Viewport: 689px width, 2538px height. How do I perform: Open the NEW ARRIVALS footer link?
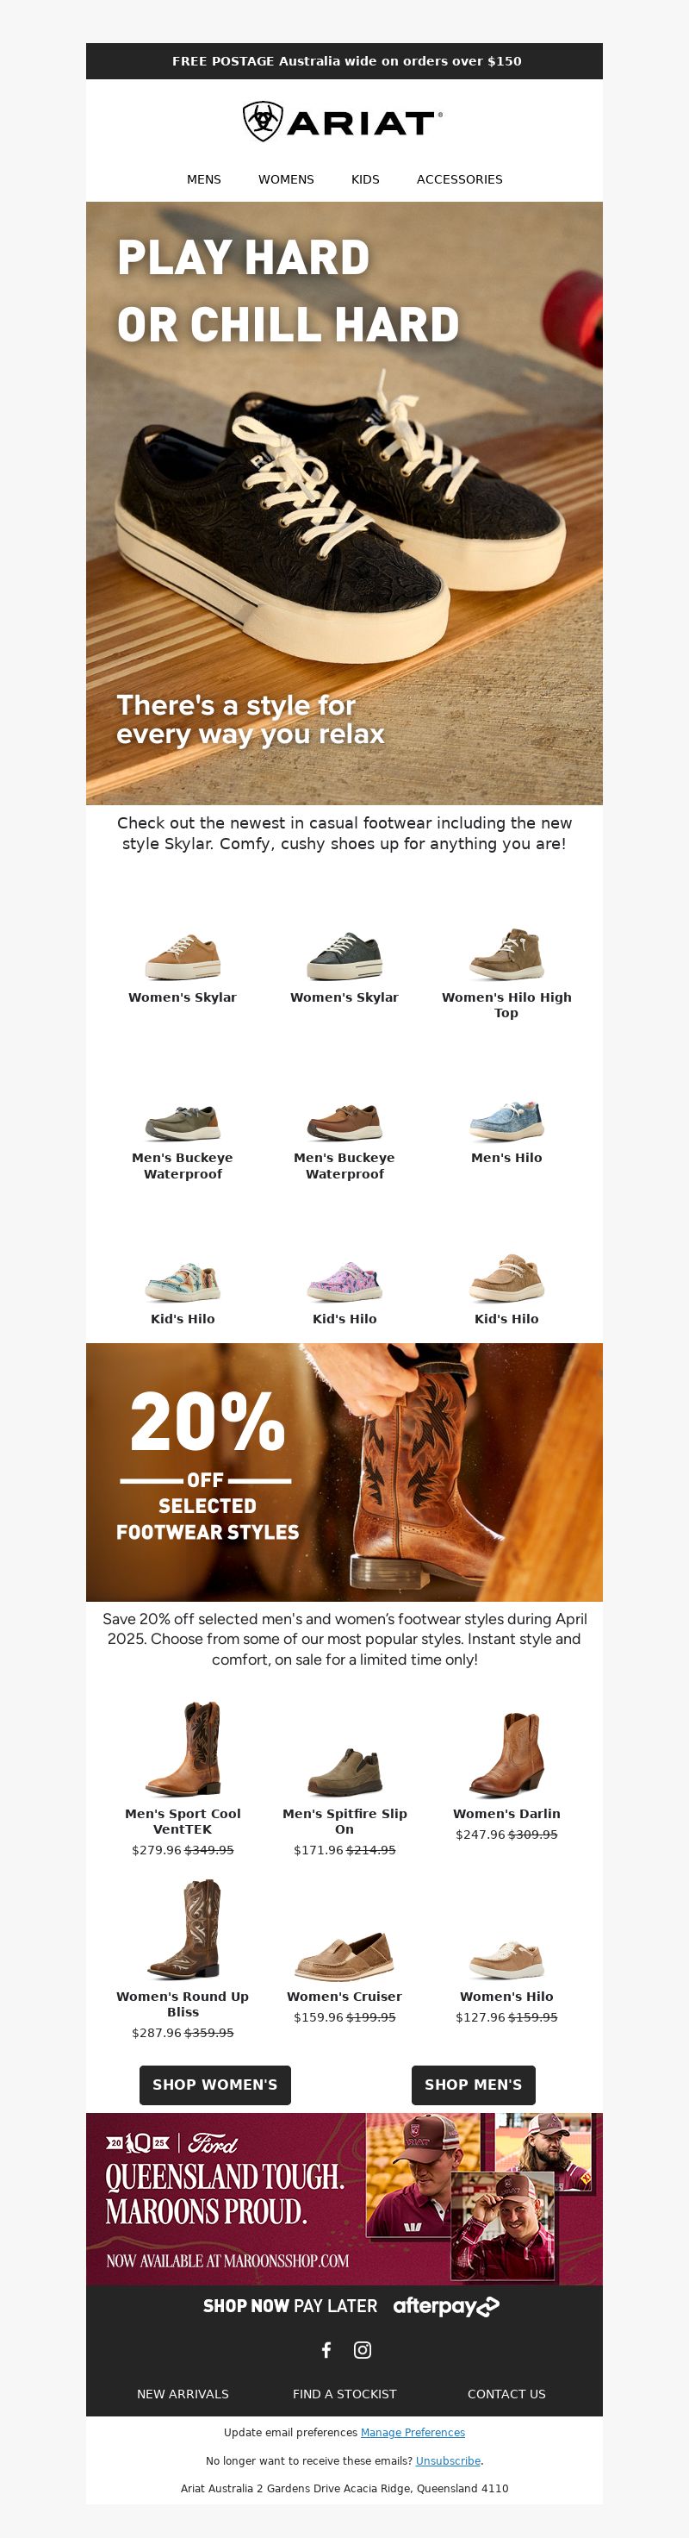point(183,2394)
